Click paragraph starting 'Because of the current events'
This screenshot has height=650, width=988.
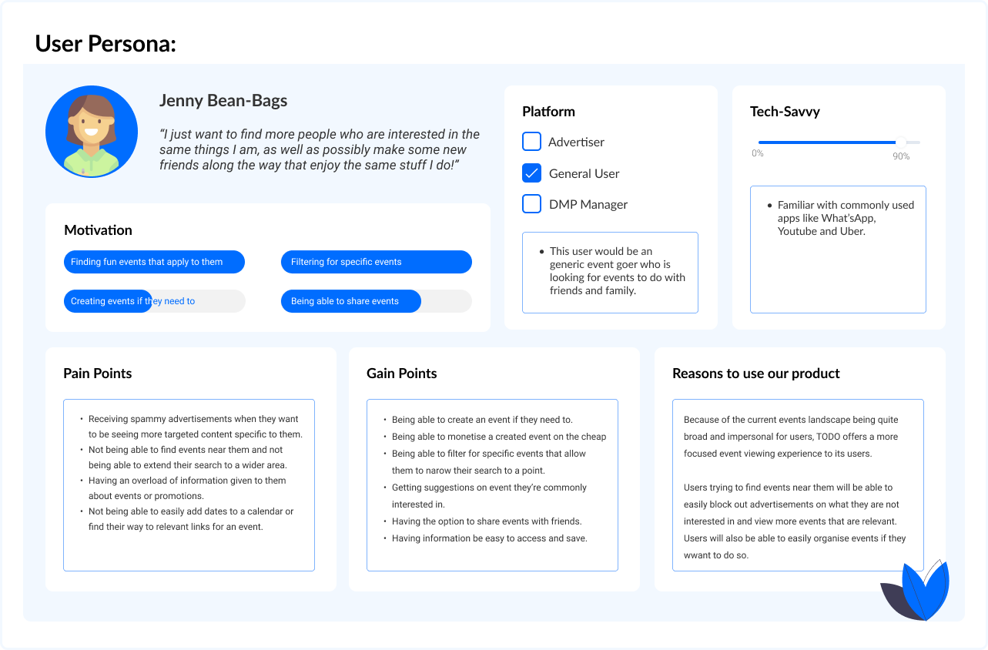pos(791,437)
